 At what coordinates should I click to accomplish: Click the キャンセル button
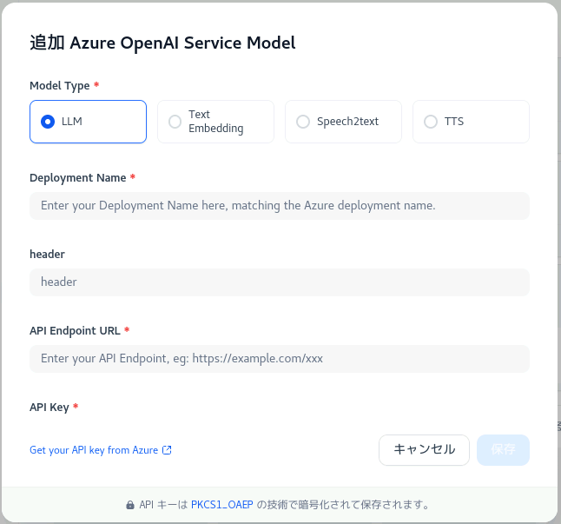click(x=424, y=450)
